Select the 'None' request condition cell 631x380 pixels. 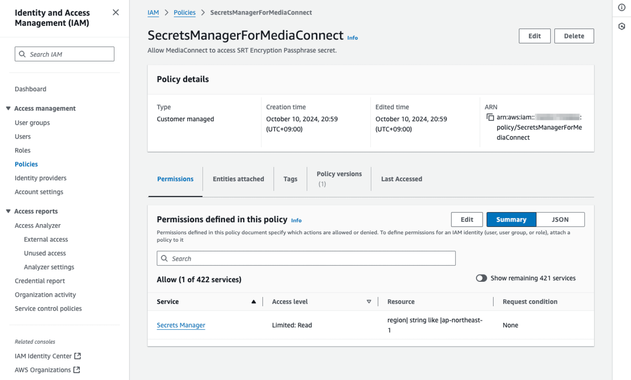(510, 325)
